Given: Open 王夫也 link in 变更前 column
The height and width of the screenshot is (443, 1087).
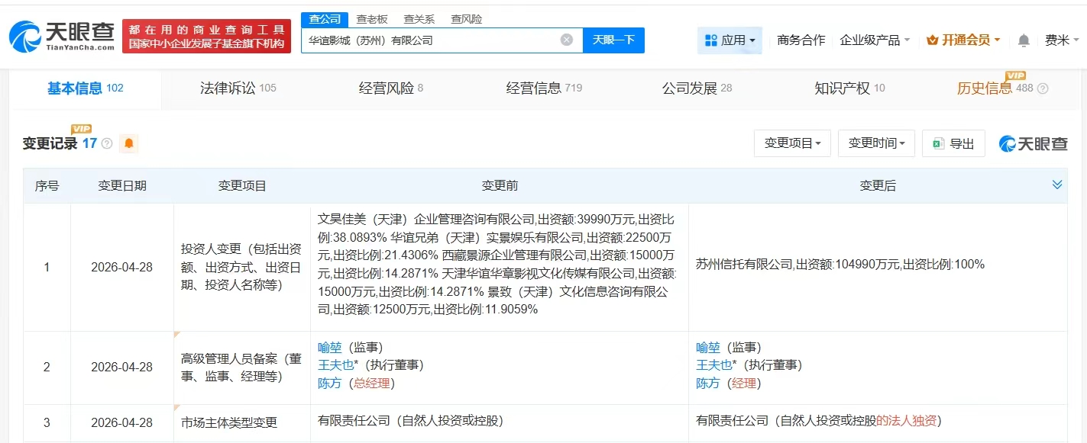Looking at the screenshot, I should pos(335,365).
